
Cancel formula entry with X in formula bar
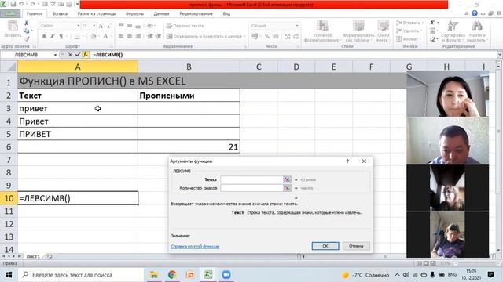[x=70, y=55]
